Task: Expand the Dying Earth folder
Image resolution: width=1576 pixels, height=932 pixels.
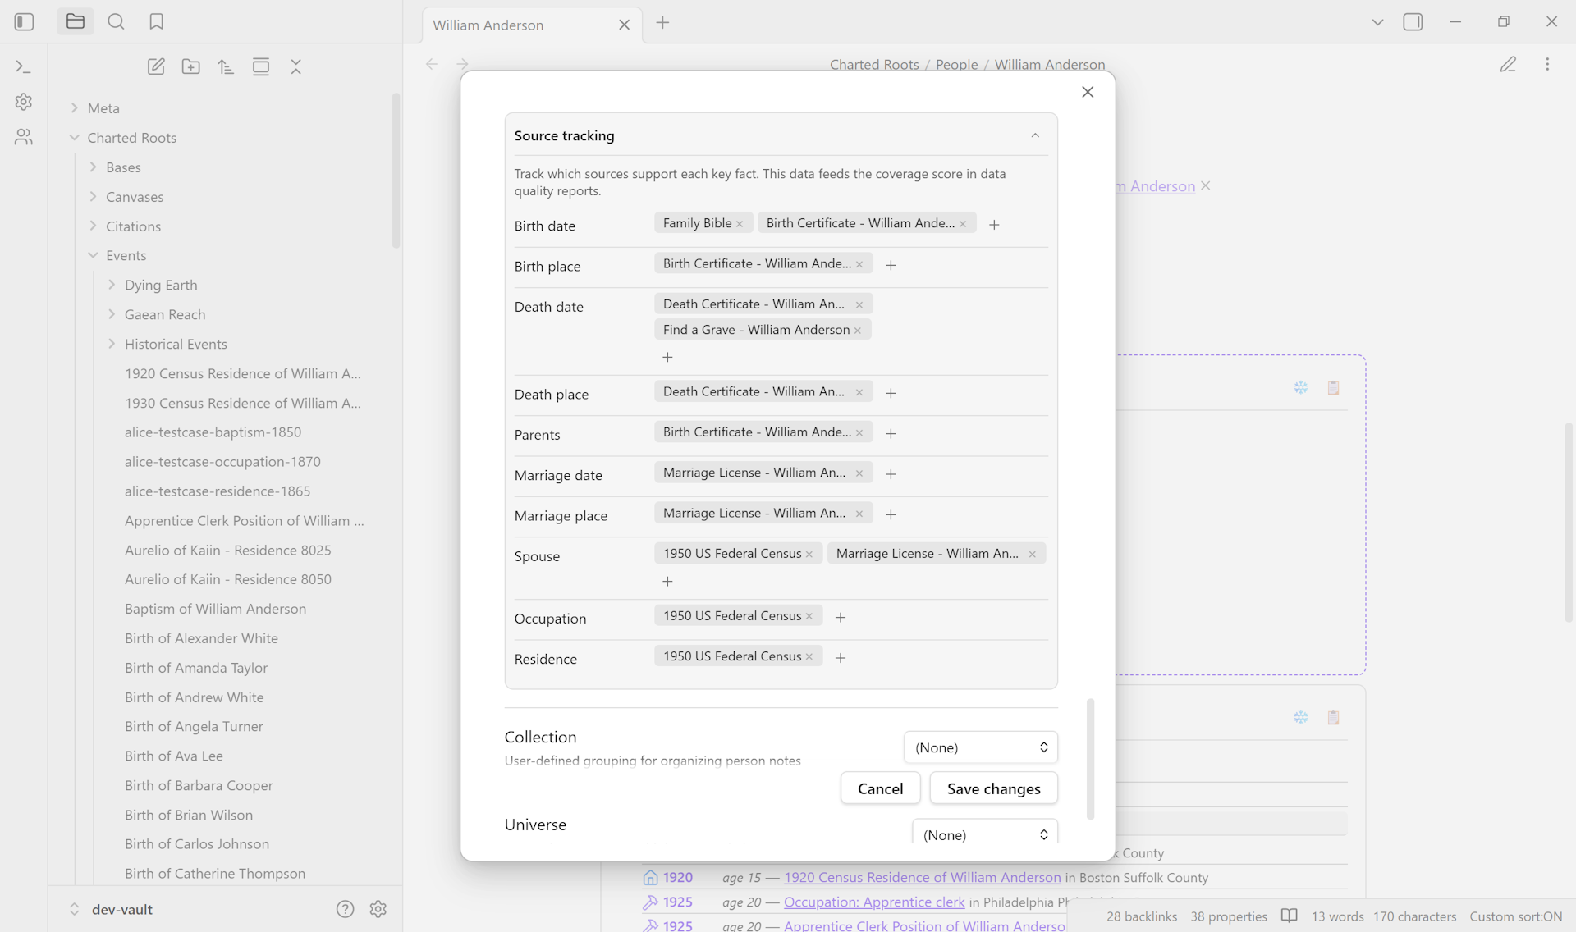Action: 112,285
